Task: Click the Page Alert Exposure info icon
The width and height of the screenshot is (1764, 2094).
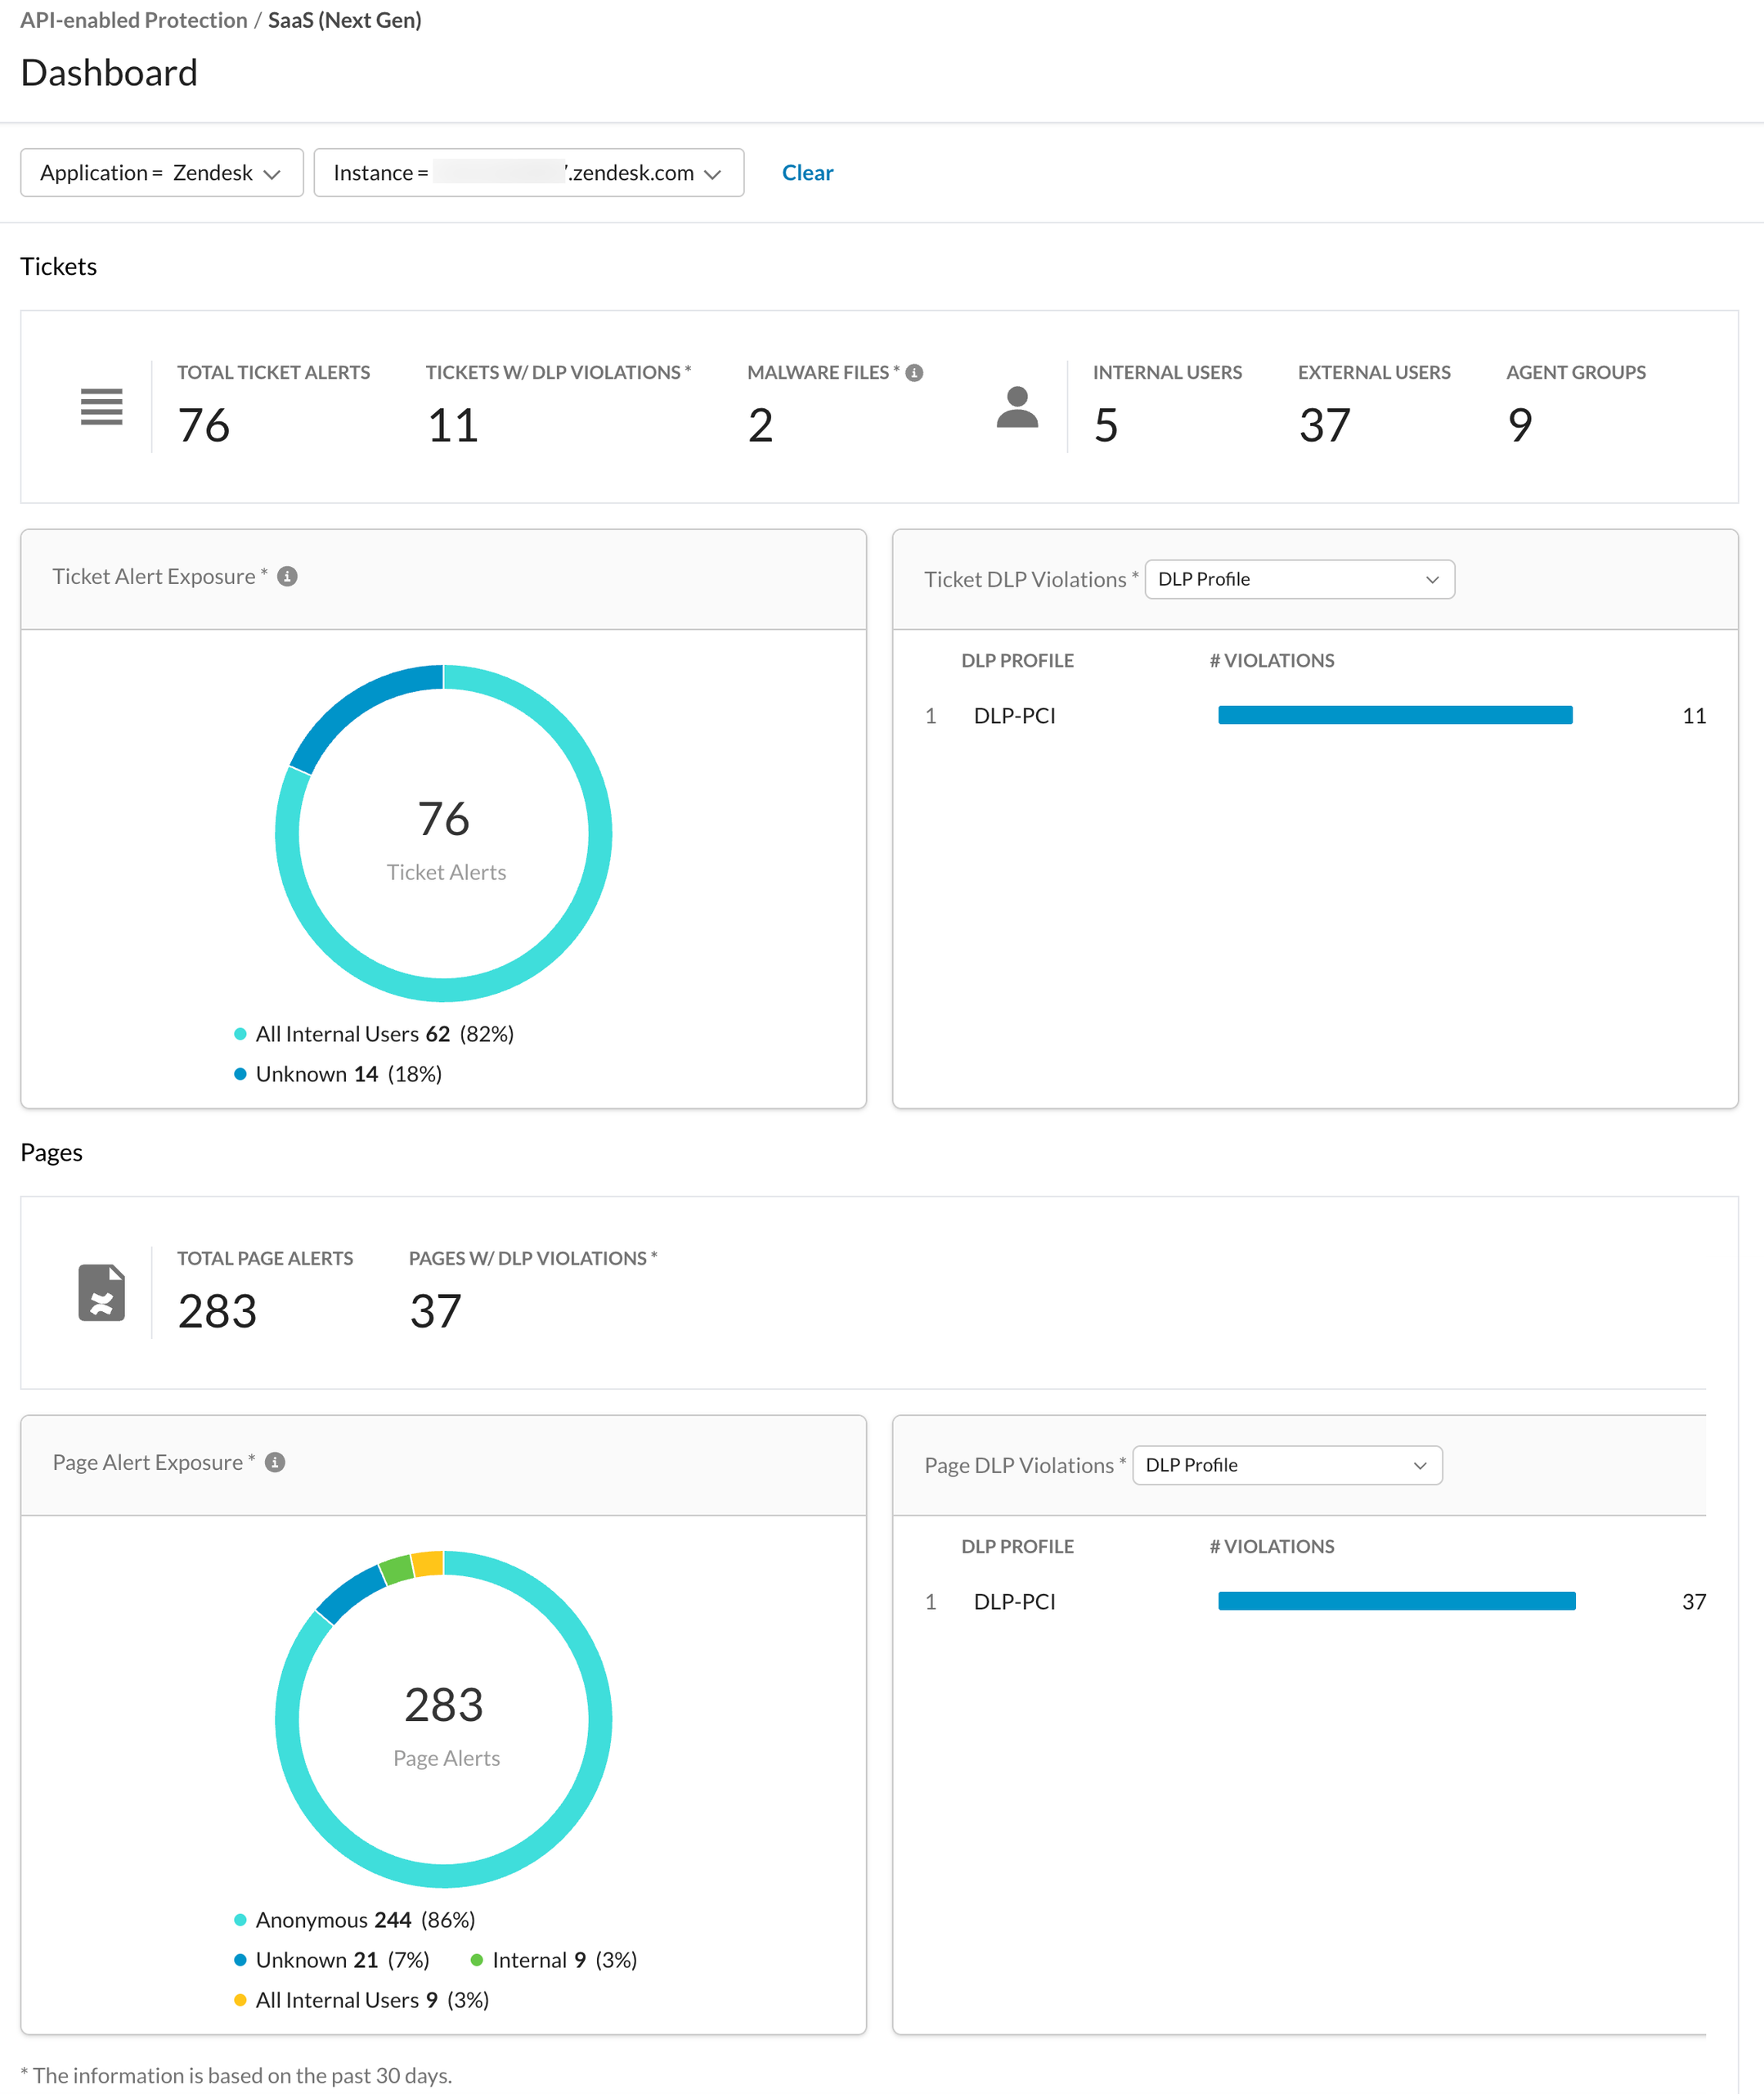Action: (x=275, y=1463)
